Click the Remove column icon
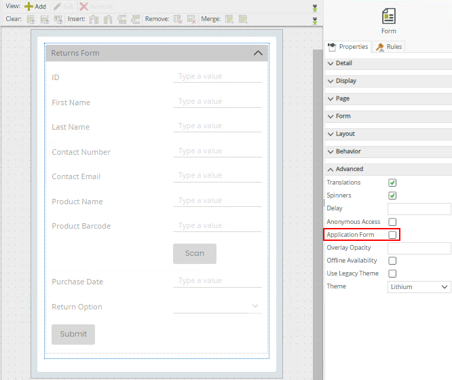The image size is (452, 380). point(178,19)
